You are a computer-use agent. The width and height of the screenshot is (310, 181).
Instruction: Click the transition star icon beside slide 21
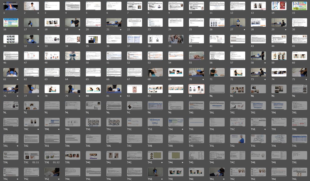pyautogui.click(x=121, y=29)
